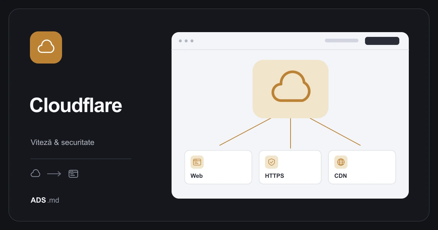
Task: Click the large cloud icon in browser mockup
Action: [x=291, y=86]
